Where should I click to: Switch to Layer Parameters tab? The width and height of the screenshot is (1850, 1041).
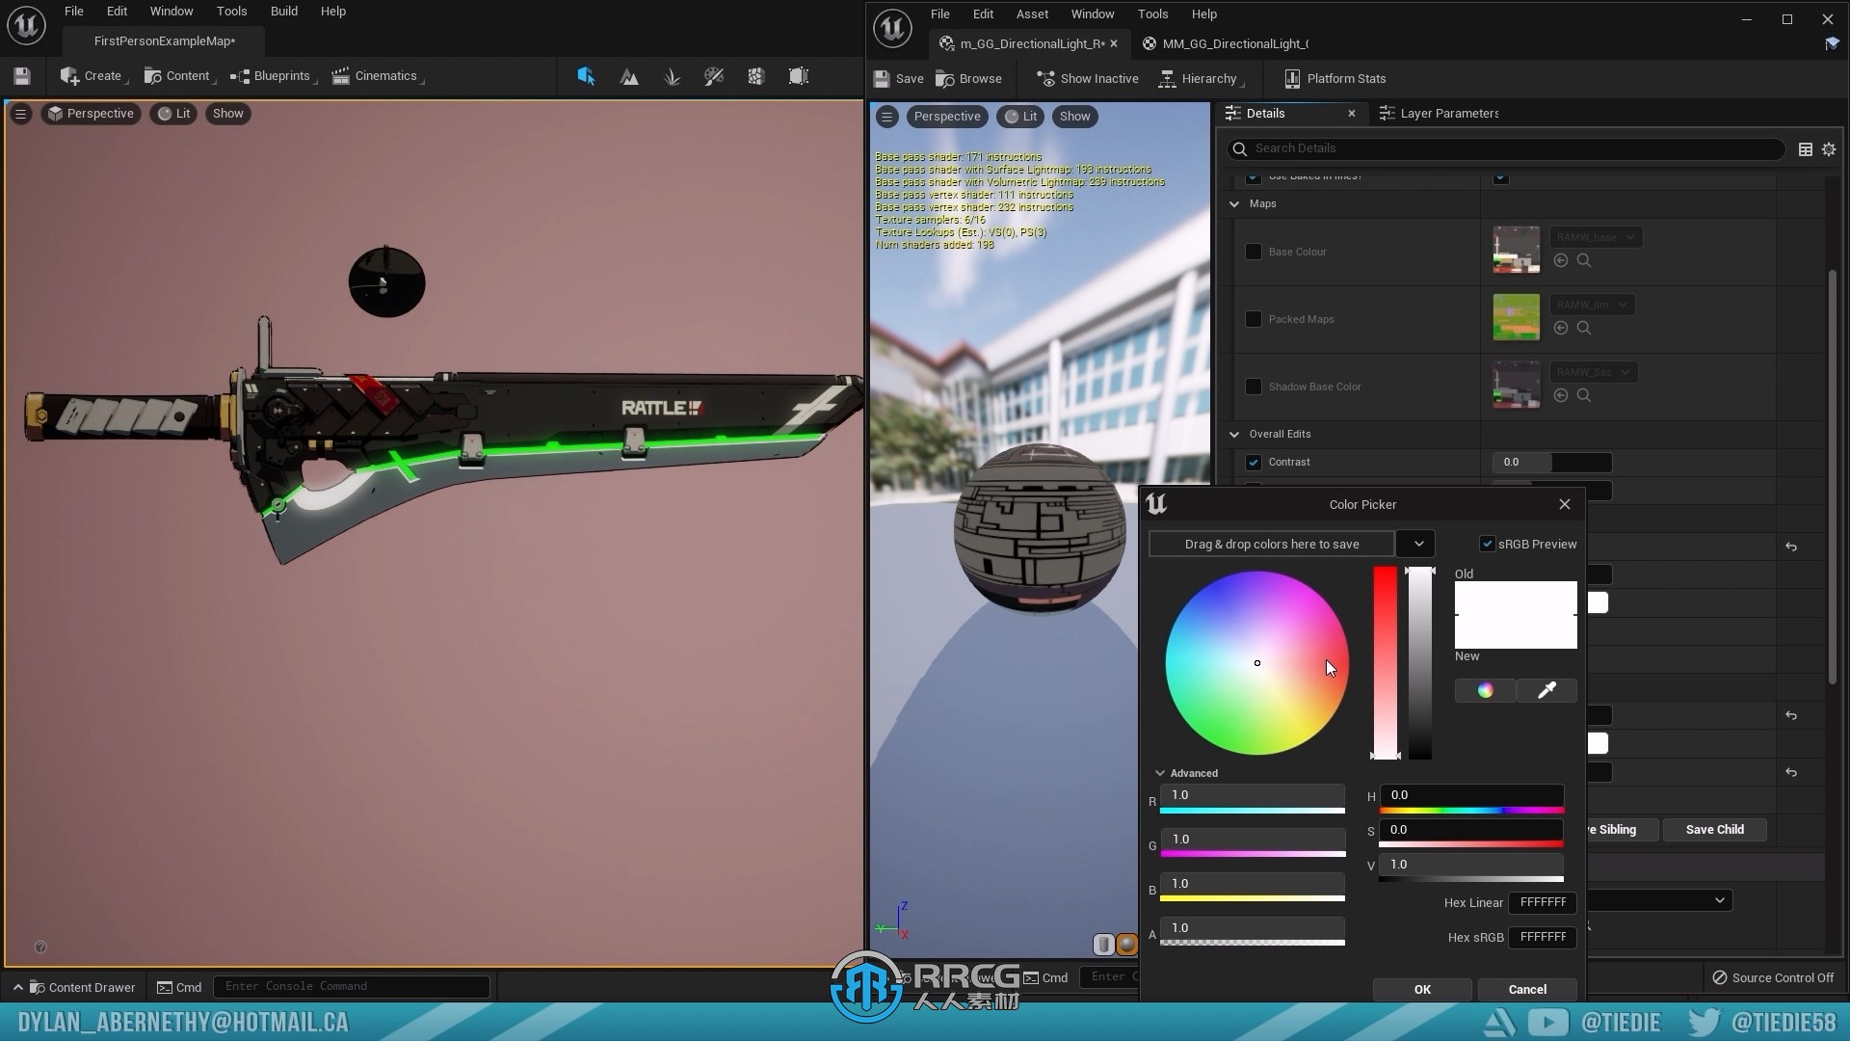coord(1439,114)
